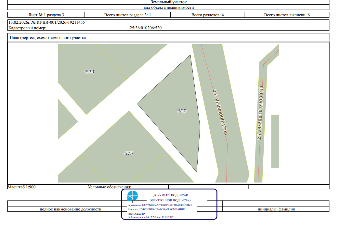Click the 'План (чертеж, схема) земельного участка' heading
The width and height of the screenshot is (340, 228).
(48, 38)
